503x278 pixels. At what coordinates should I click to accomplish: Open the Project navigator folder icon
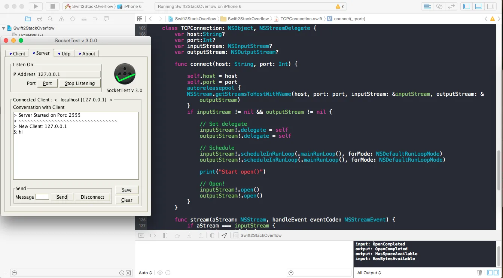(28, 19)
